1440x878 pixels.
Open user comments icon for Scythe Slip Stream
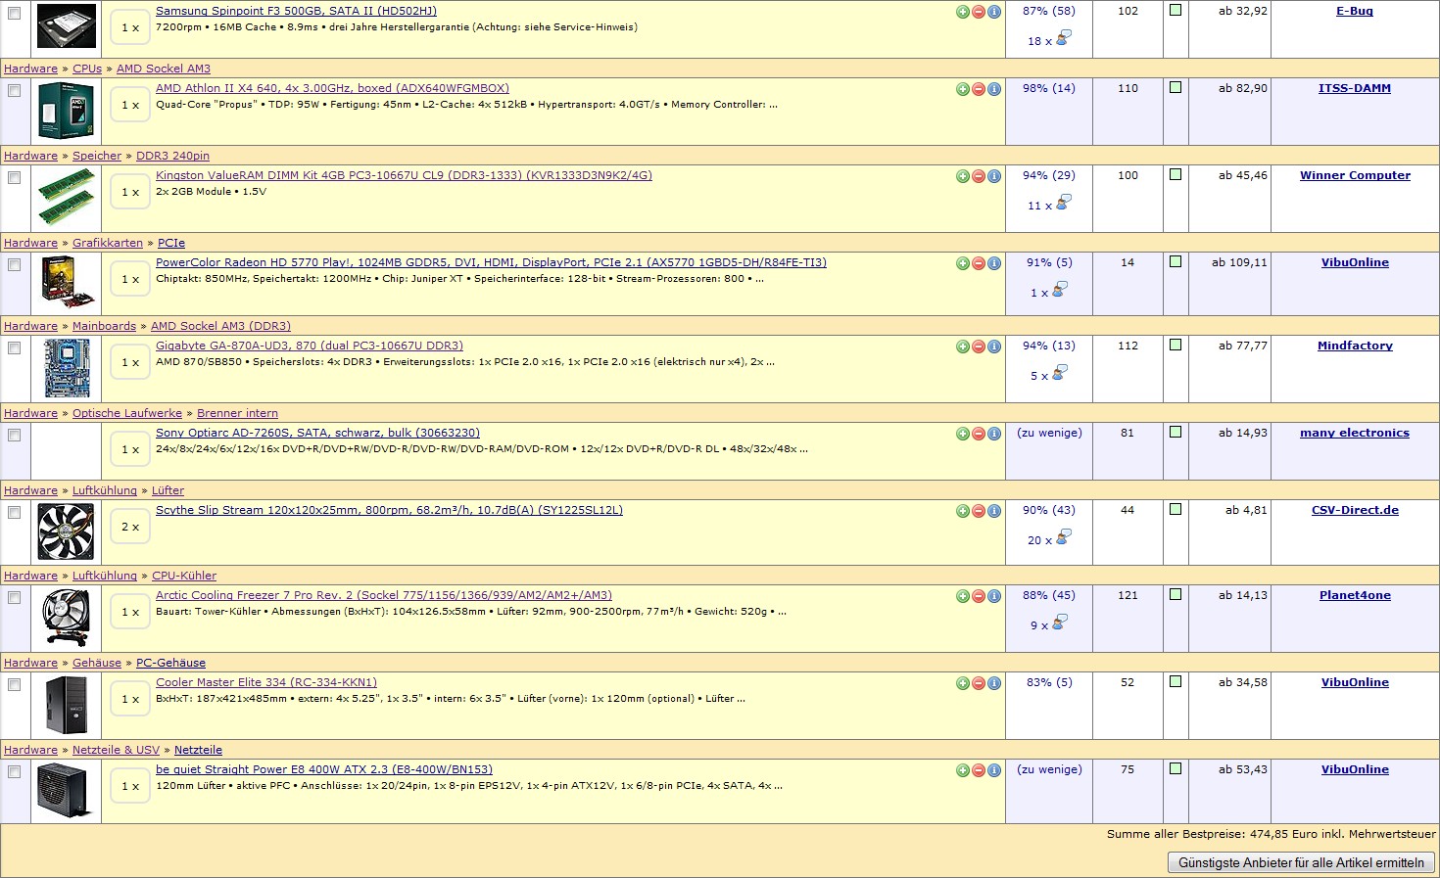(1063, 538)
